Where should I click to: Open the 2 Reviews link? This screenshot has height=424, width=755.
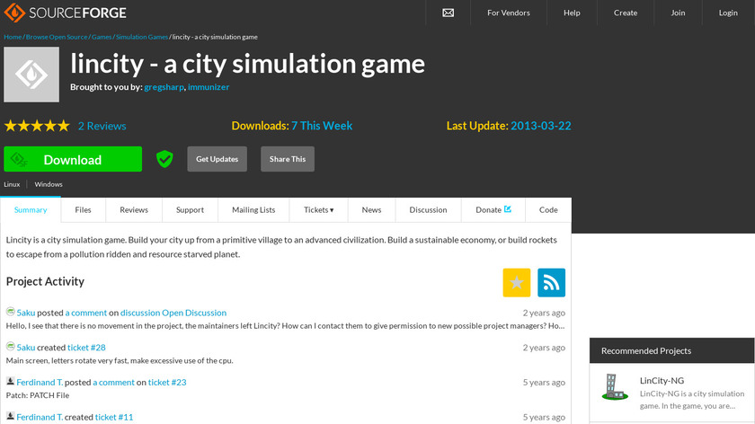pos(102,126)
